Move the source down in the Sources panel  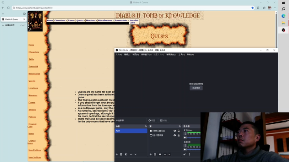pos(169,154)
